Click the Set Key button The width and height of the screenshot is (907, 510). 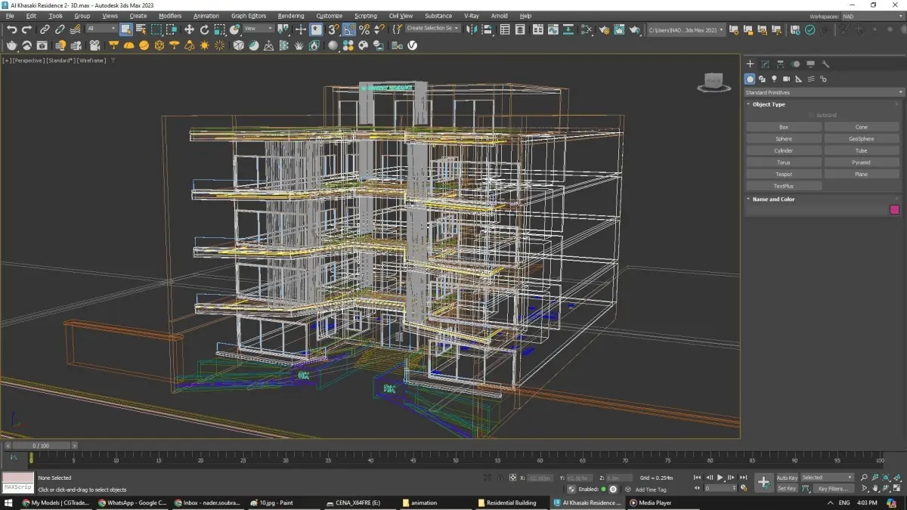click(787, 488)
